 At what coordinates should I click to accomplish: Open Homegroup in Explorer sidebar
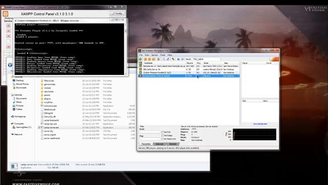pyautogui.click(x=18, y=117)
